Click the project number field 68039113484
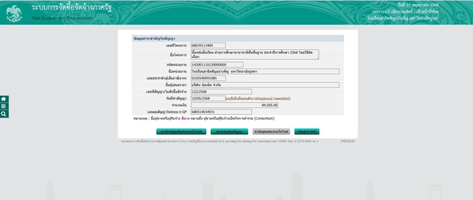 (208, 45)
